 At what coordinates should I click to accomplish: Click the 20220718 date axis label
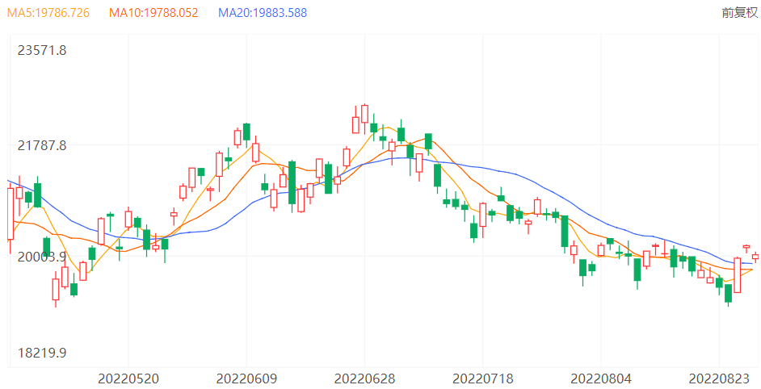(483, 379)
